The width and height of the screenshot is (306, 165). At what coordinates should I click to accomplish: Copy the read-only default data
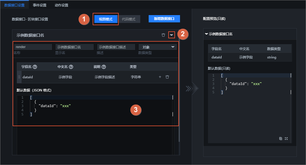click(x=281, y=138)
